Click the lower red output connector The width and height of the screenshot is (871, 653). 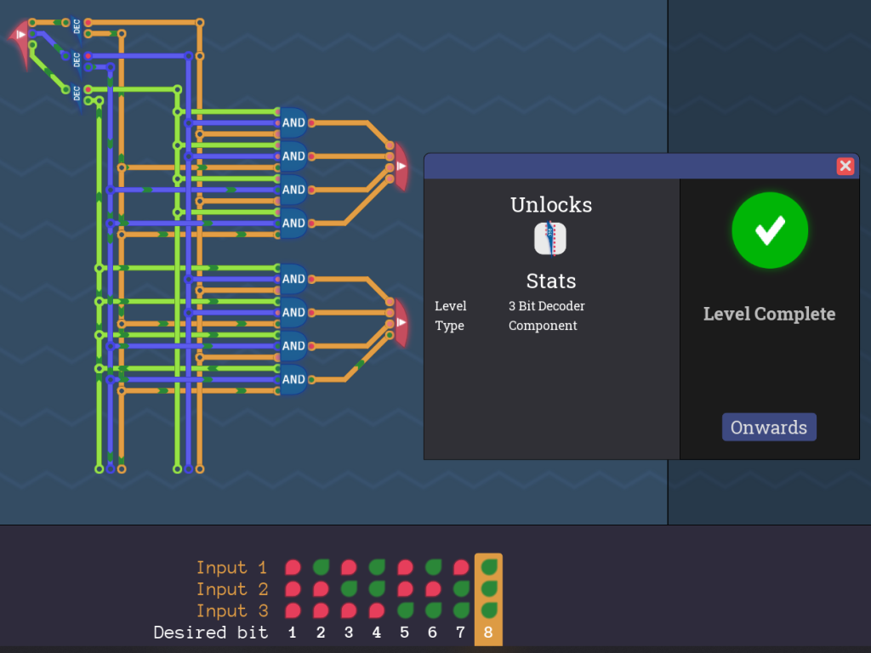[400, 321]
